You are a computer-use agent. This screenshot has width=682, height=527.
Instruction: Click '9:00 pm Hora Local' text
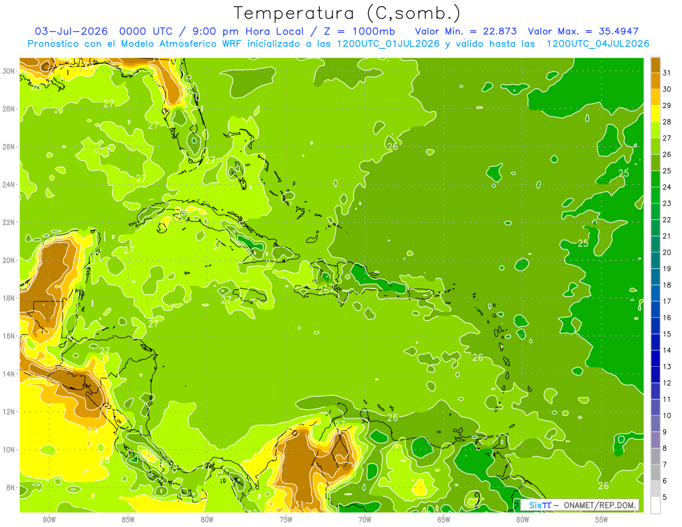pos(249,31)
